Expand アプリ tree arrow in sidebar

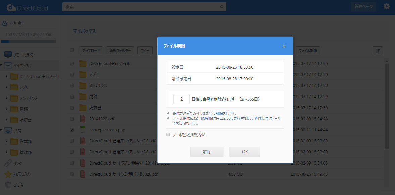pos(6,87)
